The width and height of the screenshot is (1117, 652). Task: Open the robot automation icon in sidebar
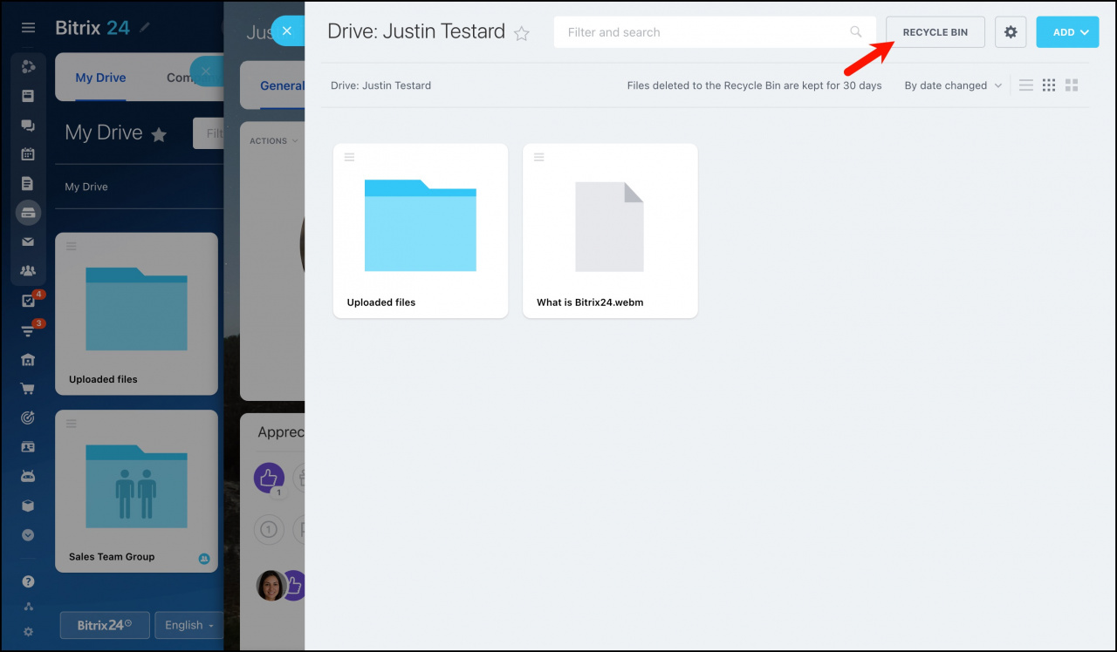coord(28,476)
